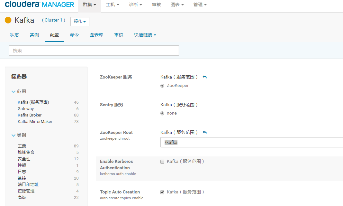The height and width of the screenshot is (206, 343).
Task: Enable Kerberos Authentication checkbox
Action: click(162, 162)
